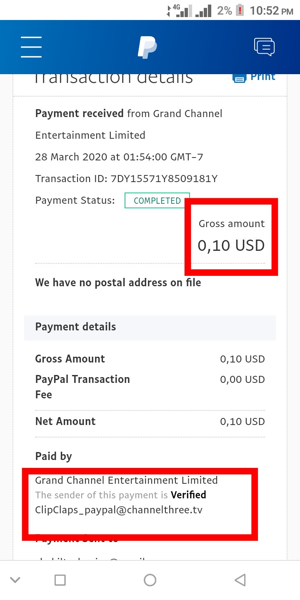Tap the Payment details section header
The image size is (300, 600).
click(x=75, y=327)
